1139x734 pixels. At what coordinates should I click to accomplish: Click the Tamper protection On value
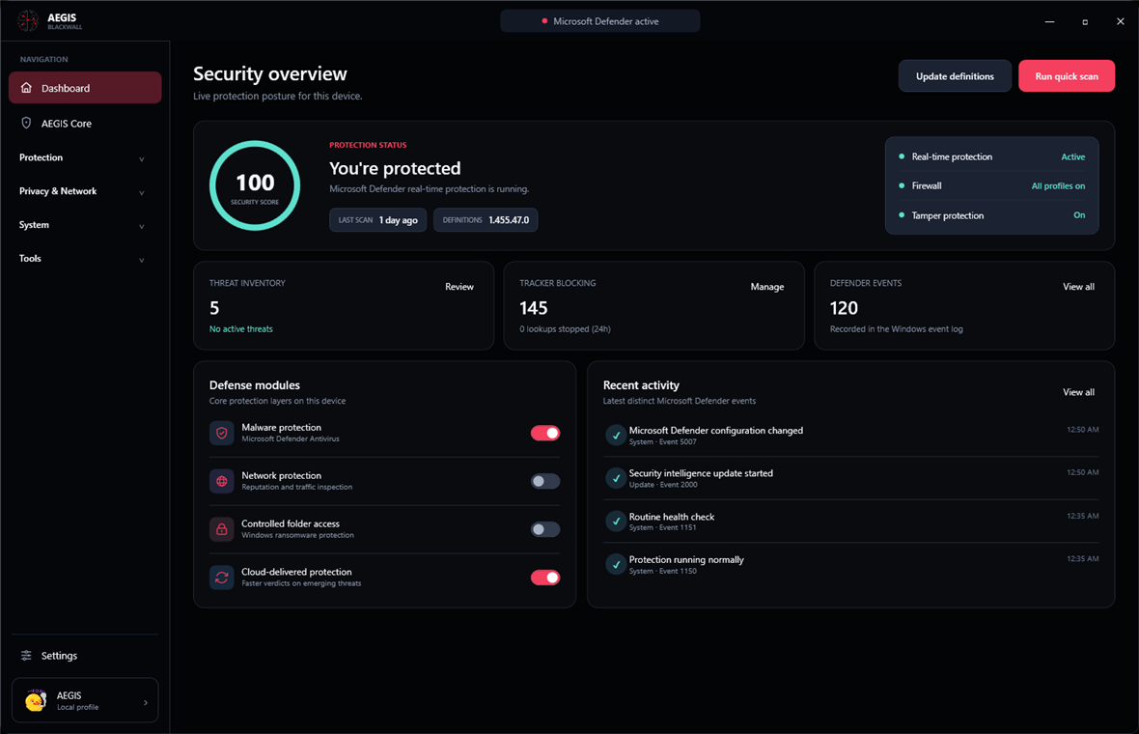tap(1079, 215)
